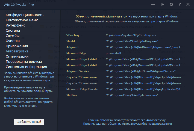194x131 pixels.
Task: Open the Конфиденциальность section
Action: pyautogui.click(x=25, y=15)
